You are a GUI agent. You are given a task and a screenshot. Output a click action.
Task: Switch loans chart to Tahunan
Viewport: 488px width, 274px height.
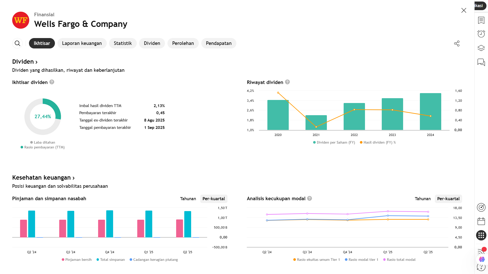188,199
